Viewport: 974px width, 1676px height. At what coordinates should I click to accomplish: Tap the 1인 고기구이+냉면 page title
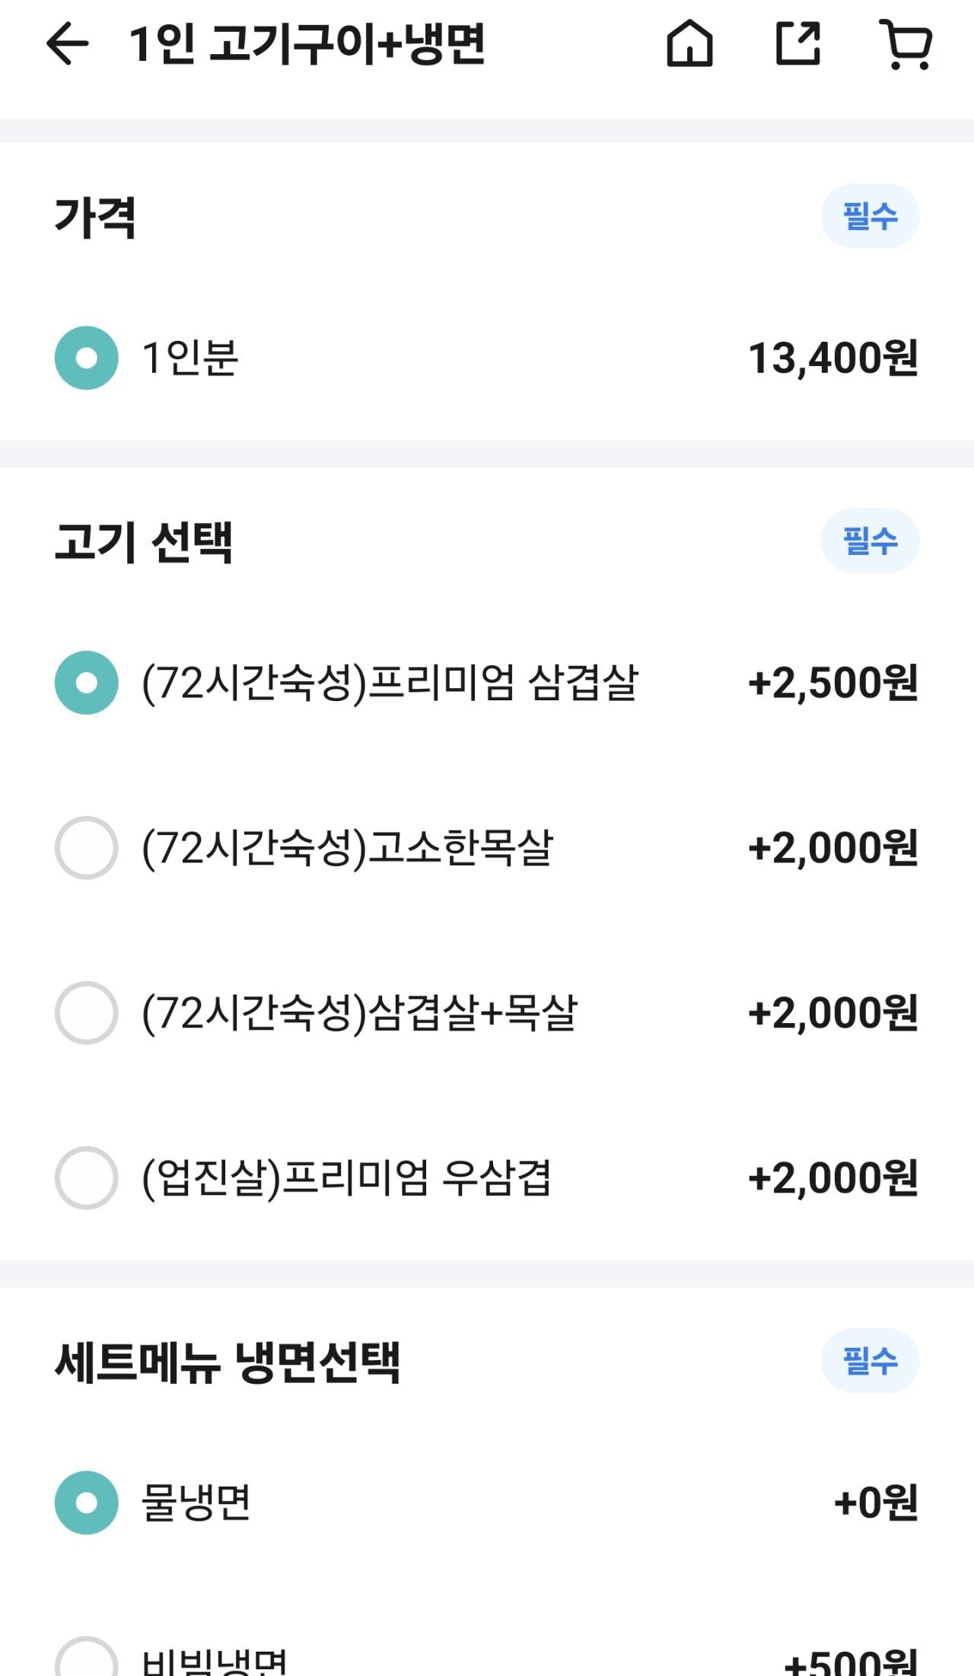click(x=307, y=43)
